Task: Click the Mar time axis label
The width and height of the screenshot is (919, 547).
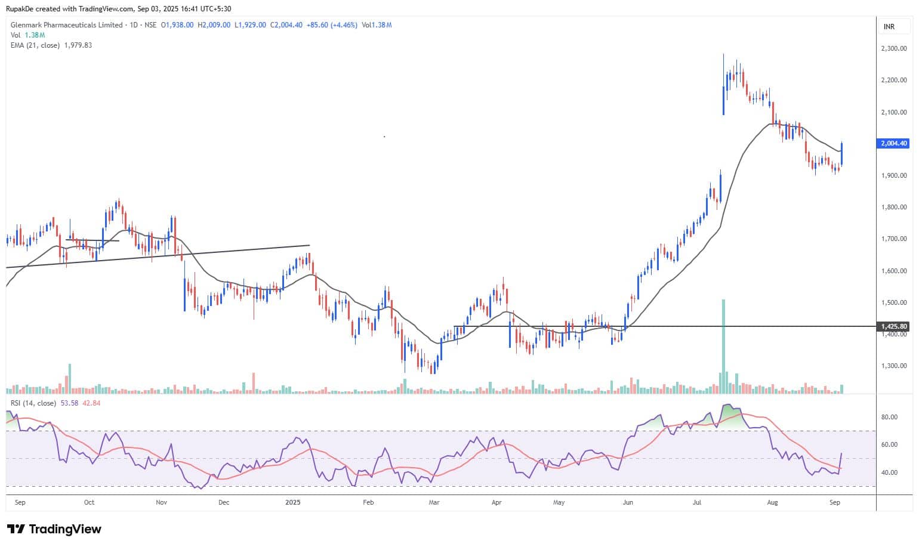Action: click(x=434, y=502)
